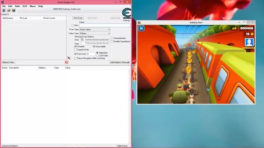Click the Cheat Engine title bar icon
Image resolution: width=264 pixels, height=148 pixels.
3,2
